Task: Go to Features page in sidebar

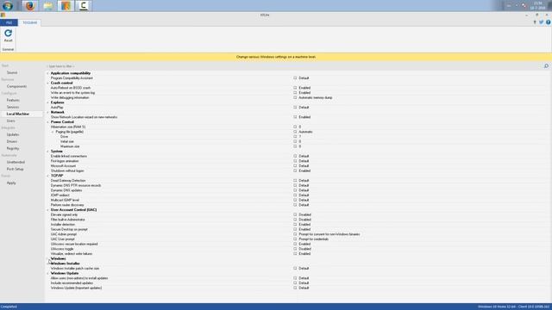Action: pyautogui.click(x=13, y=100)
